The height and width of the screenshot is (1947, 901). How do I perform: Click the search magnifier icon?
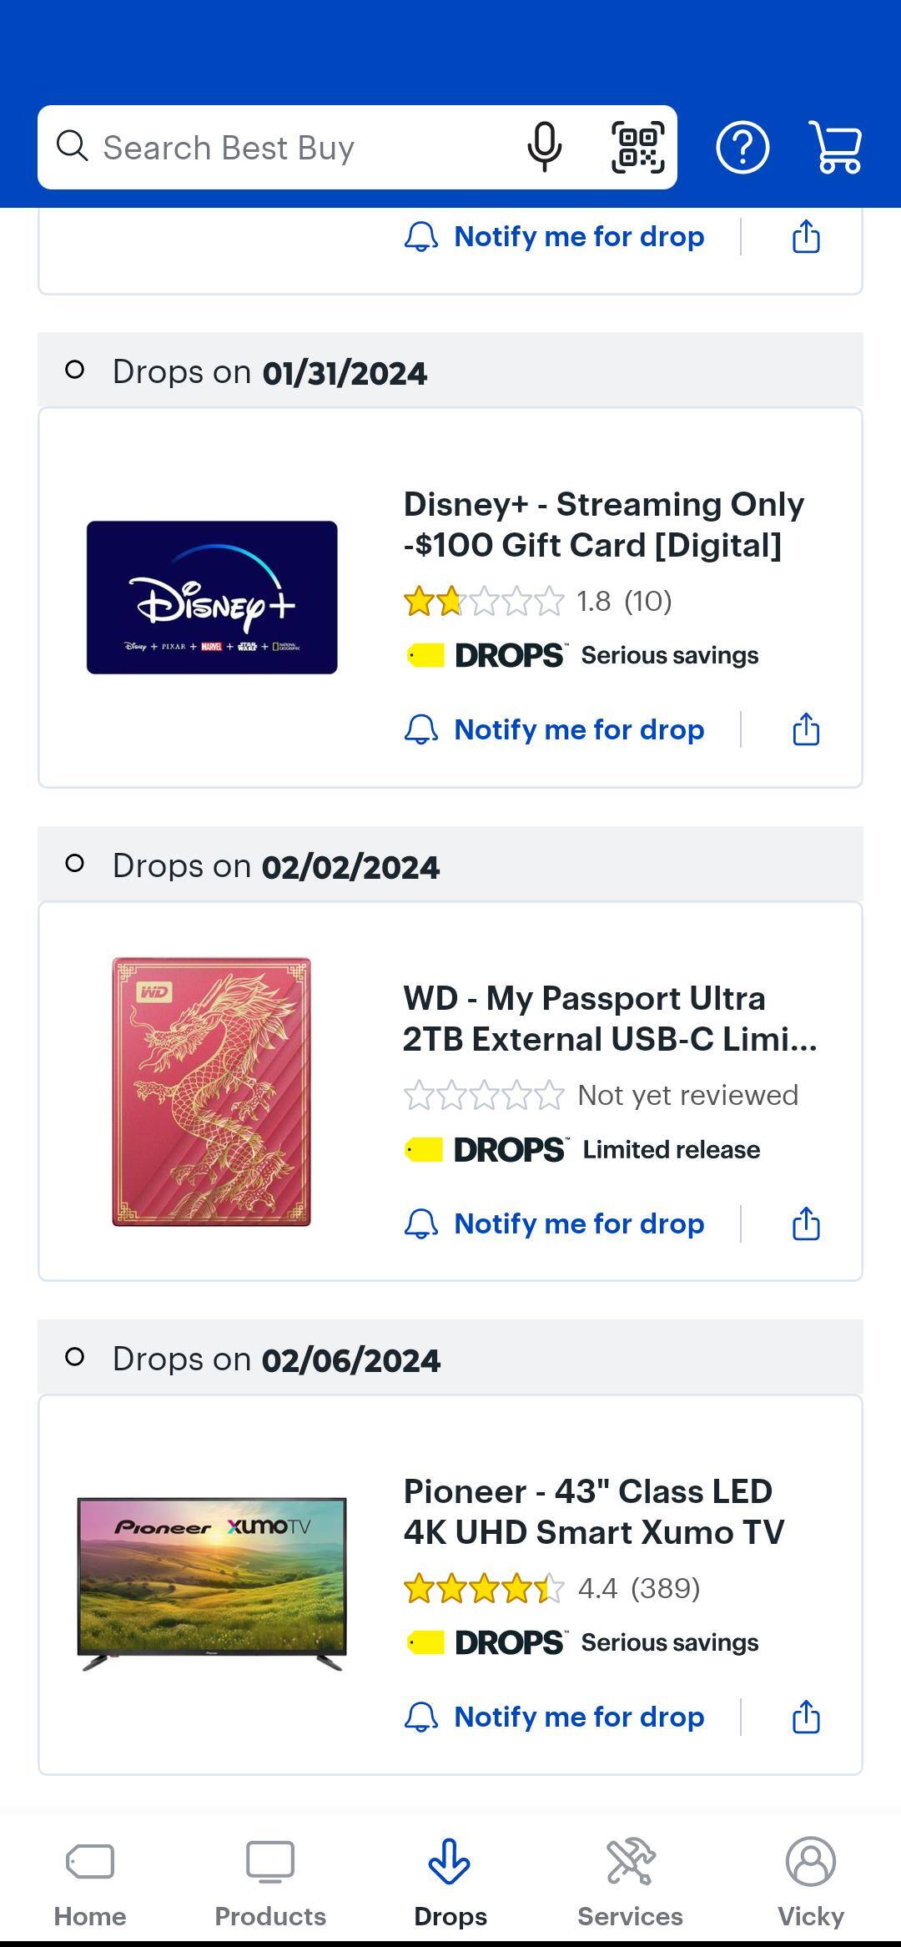(x=73, y=147)
